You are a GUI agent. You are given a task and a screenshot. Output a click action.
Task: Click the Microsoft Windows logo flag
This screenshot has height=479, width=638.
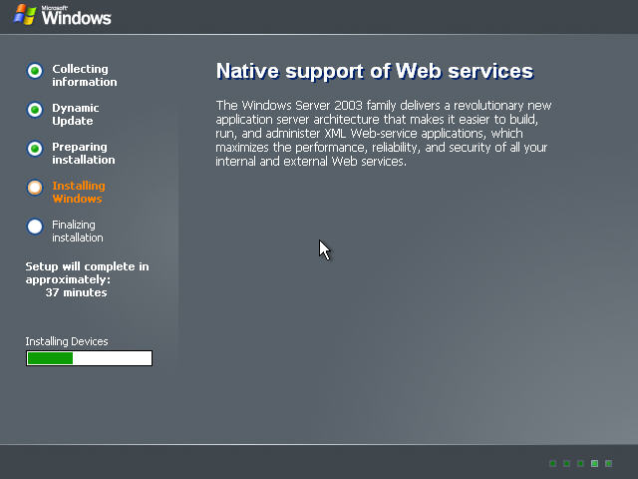(x=25, y=15)
